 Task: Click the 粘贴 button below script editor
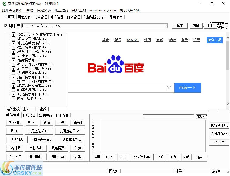coord(186,157)
